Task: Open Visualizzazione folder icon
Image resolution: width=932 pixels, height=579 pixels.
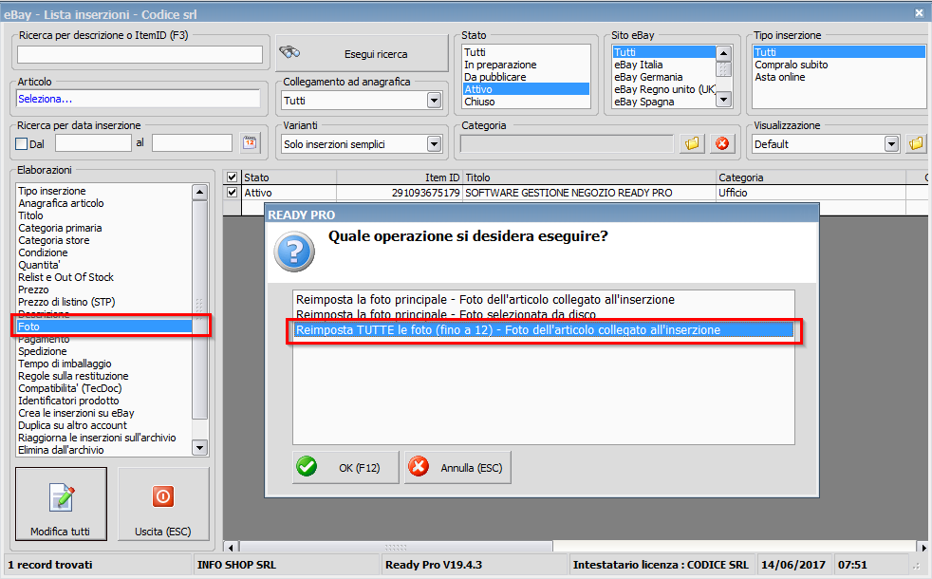Action: [x=916, y=143]
